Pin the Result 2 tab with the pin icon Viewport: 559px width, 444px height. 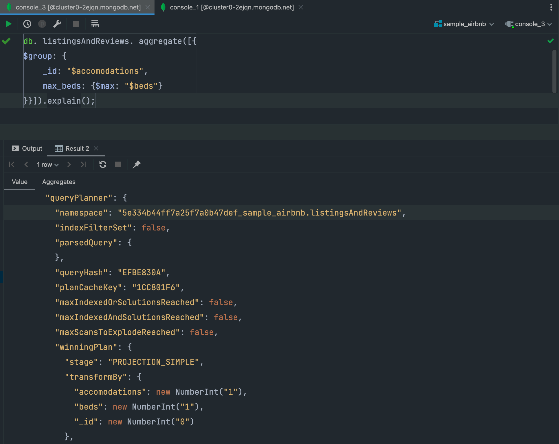pos(137,164)
